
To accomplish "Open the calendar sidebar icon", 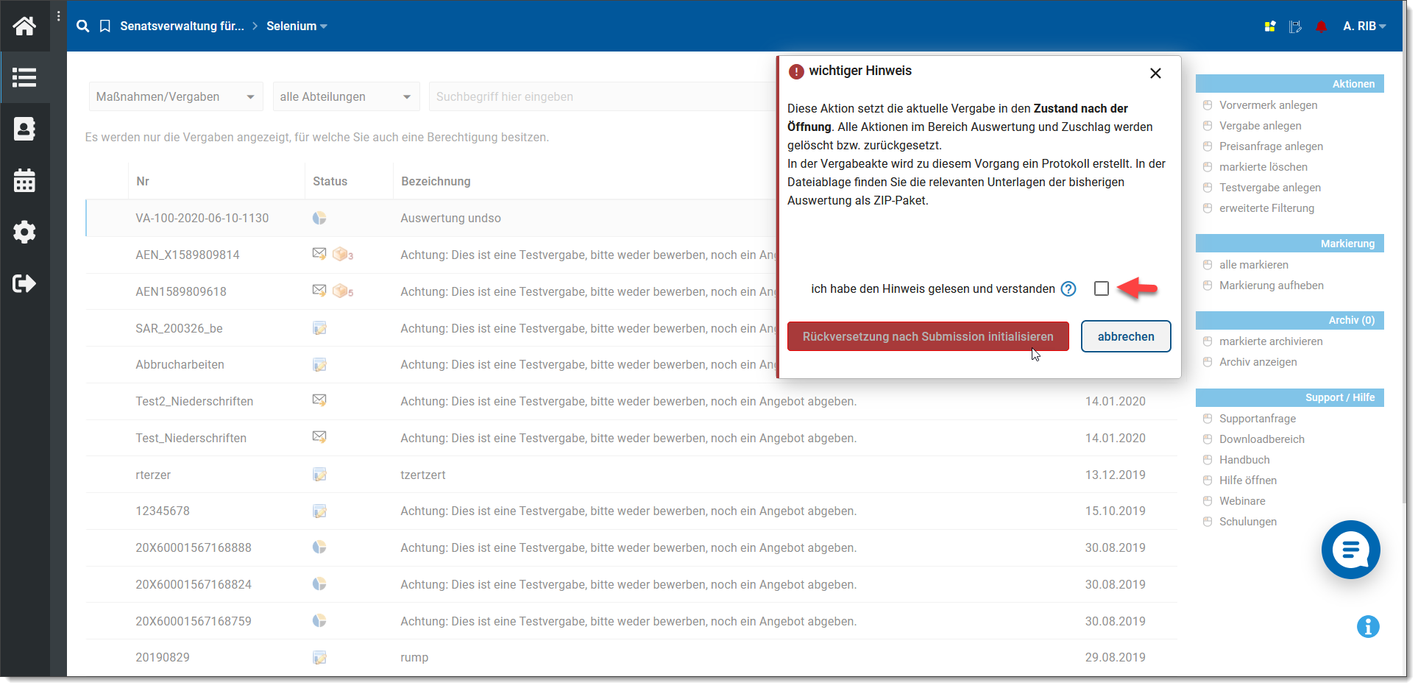I will click(24, 180).
